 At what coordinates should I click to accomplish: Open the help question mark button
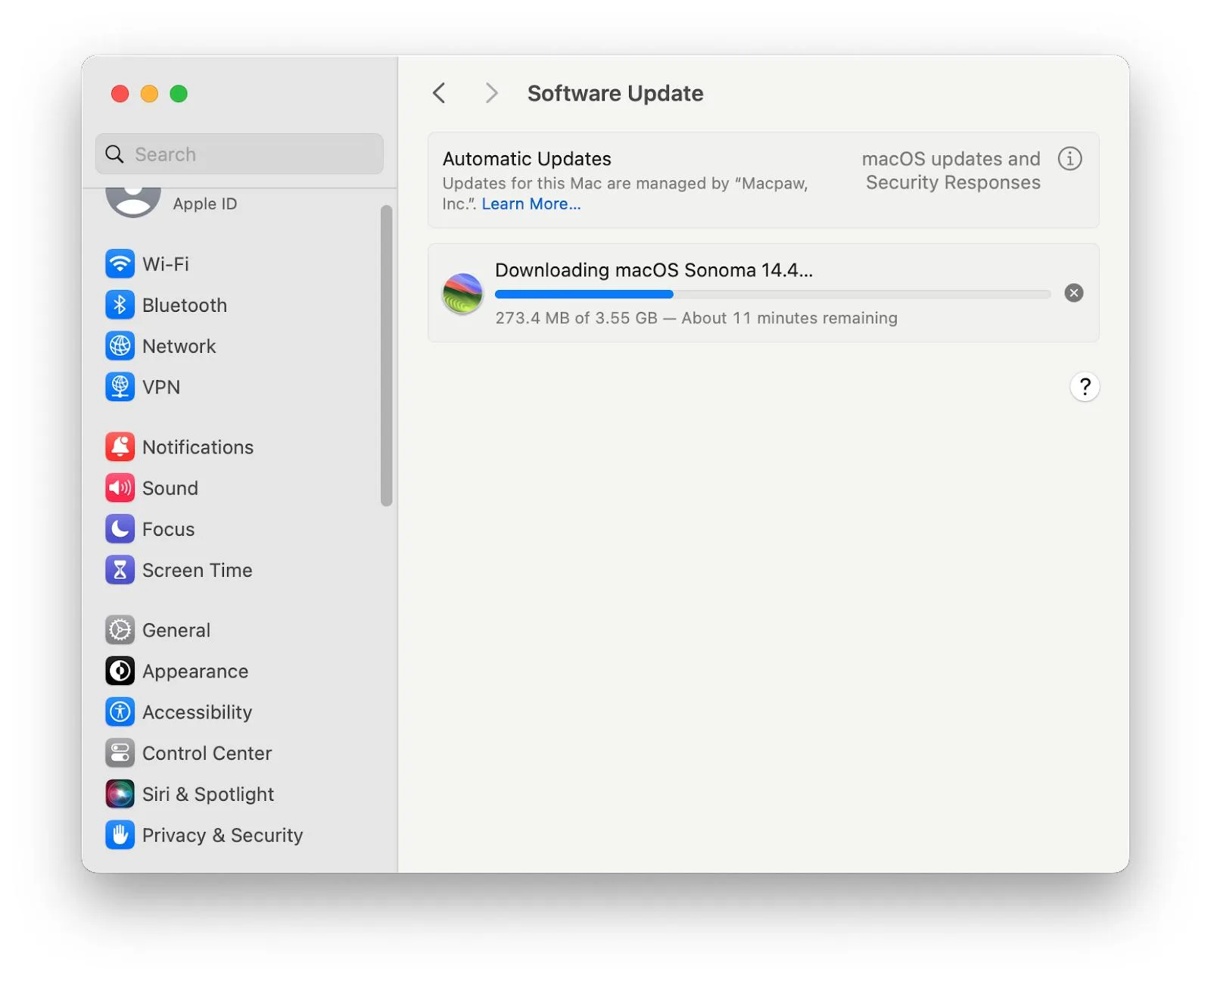(x=1085, y=387)
